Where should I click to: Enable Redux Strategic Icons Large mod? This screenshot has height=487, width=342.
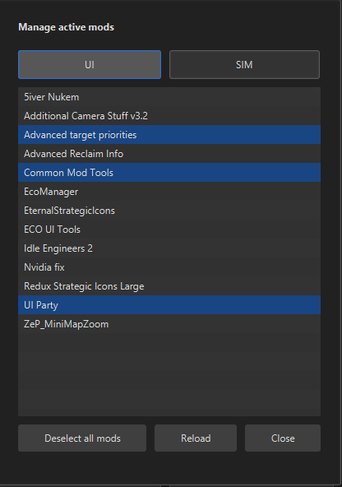tap(169, 286)
